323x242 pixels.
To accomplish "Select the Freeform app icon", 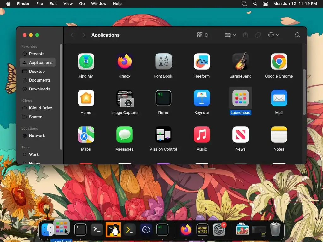I will point(202,61).
